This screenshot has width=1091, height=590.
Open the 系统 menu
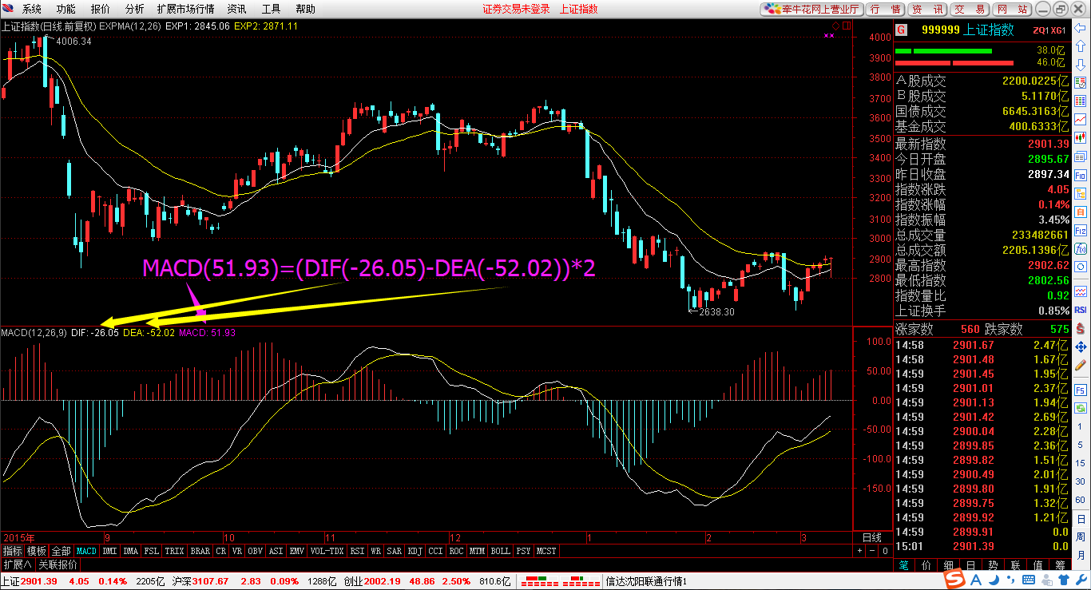click(32, 9)
